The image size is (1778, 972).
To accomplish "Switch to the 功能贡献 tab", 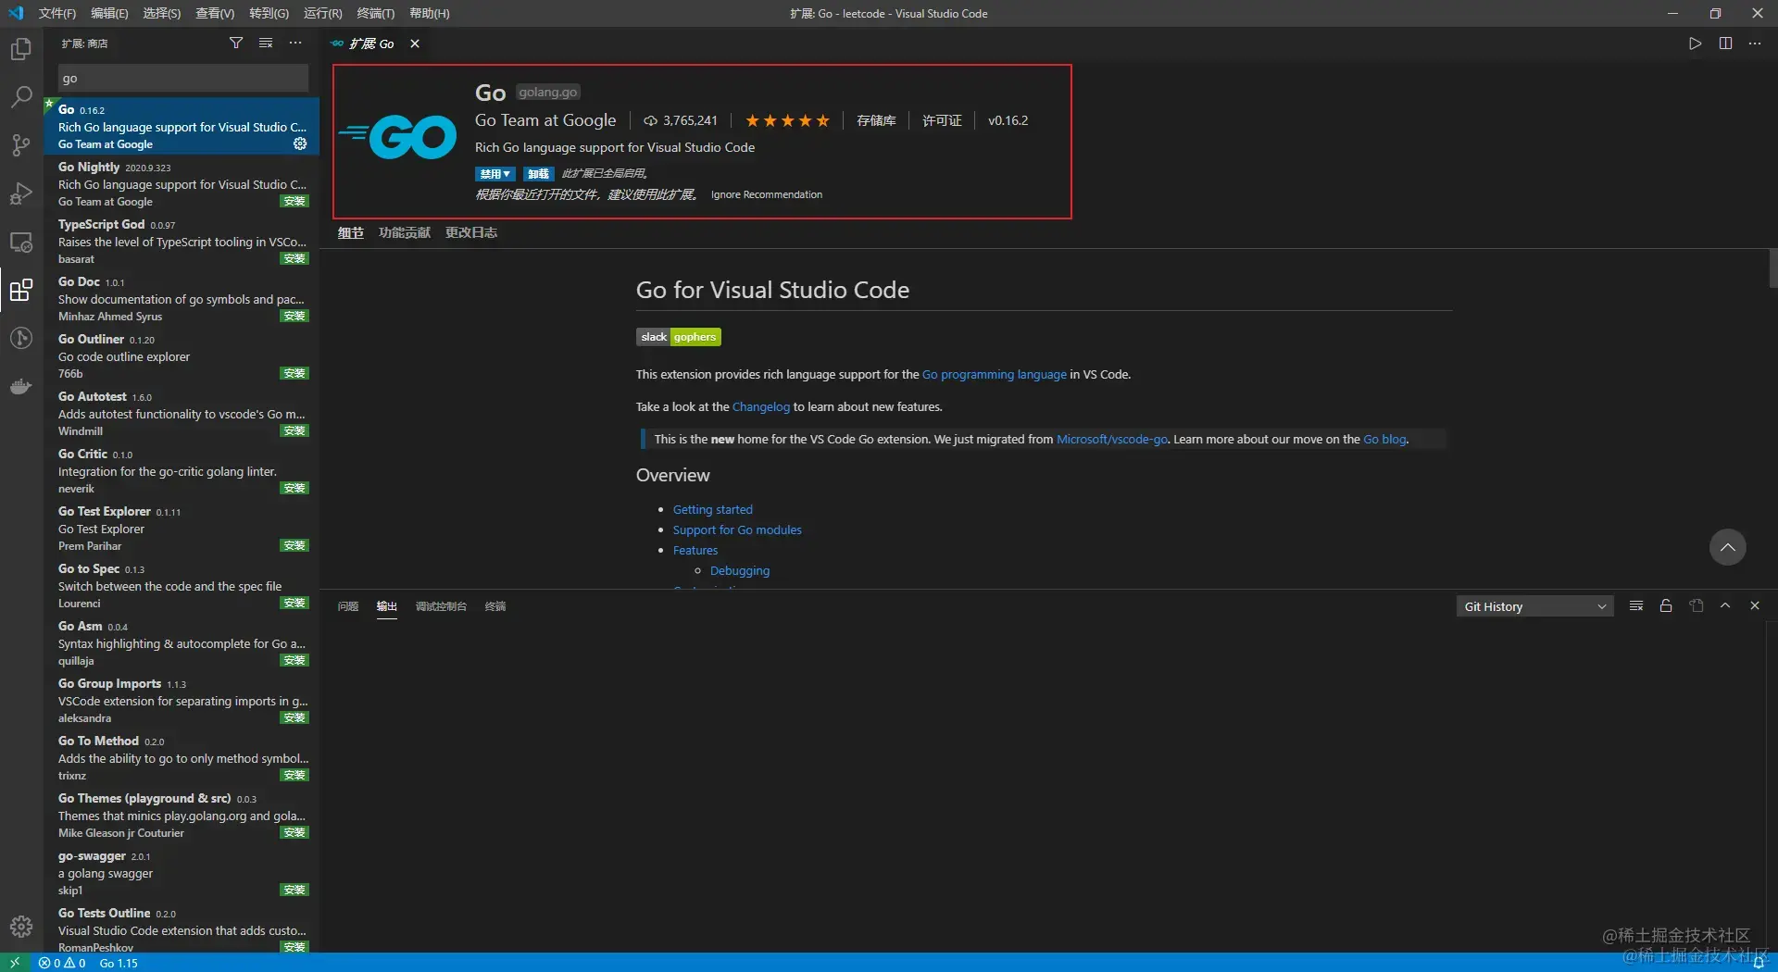I will pyautogui.click(x=405, y=232).
